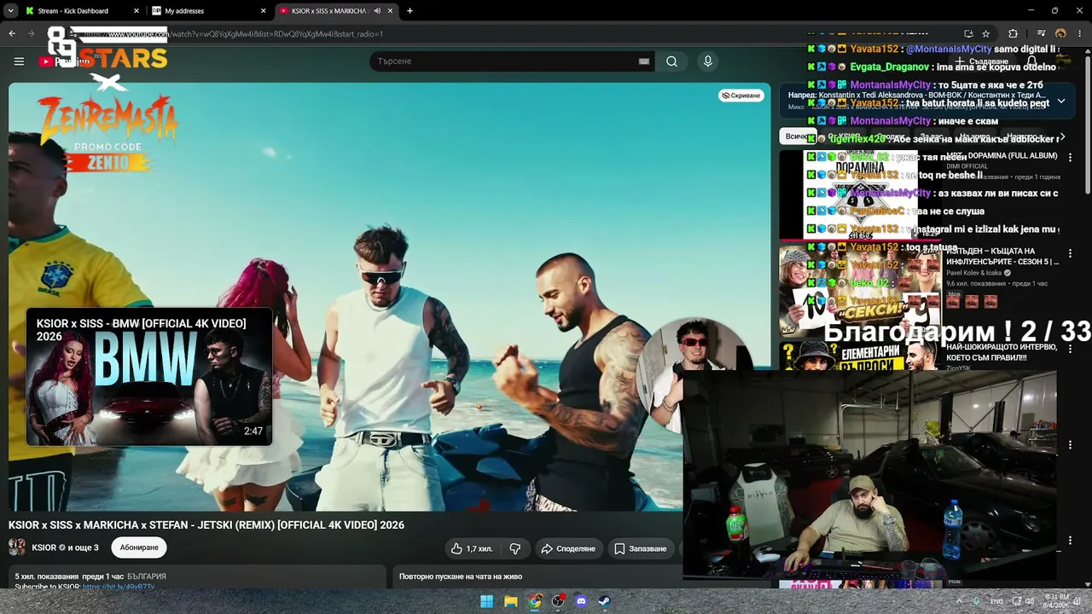Show more filter chips with the right arrow
The image size is (1092, 614).
coord(1062,136)
